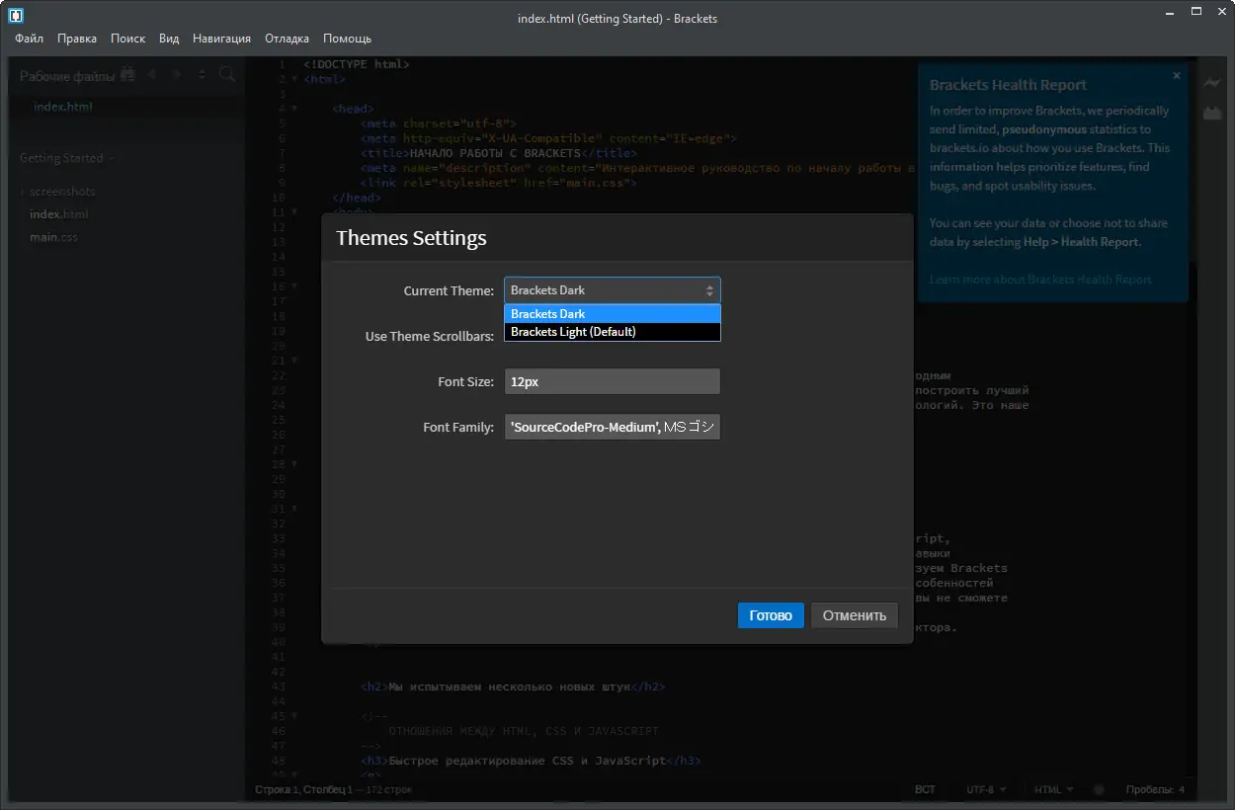The width and height of the screenshot is (1235, 810).
Task: Open UTF-8 encoding dropdown in status bar
Action: pyautogui.click(x=986, y=790)
